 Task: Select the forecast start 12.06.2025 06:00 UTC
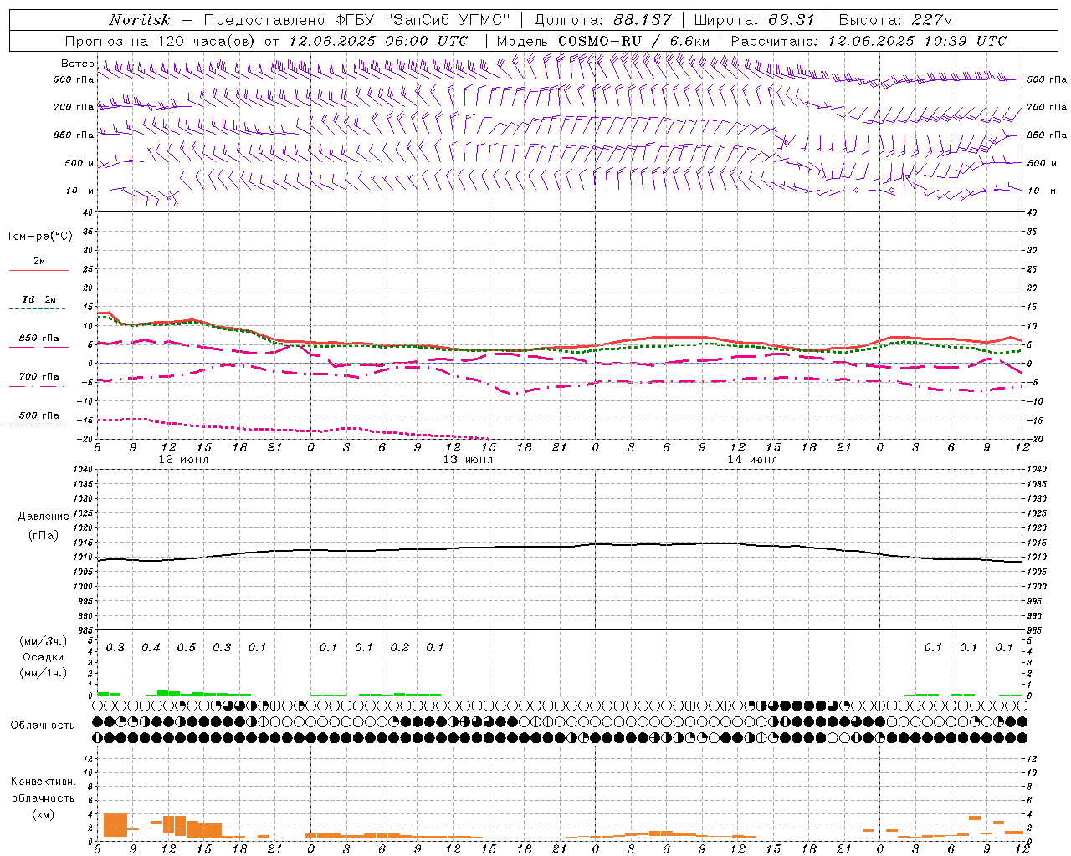(x=378, y=41)
